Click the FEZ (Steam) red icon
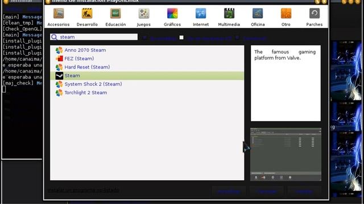Viewport: 364px width, 204px height. click(59, 58)
